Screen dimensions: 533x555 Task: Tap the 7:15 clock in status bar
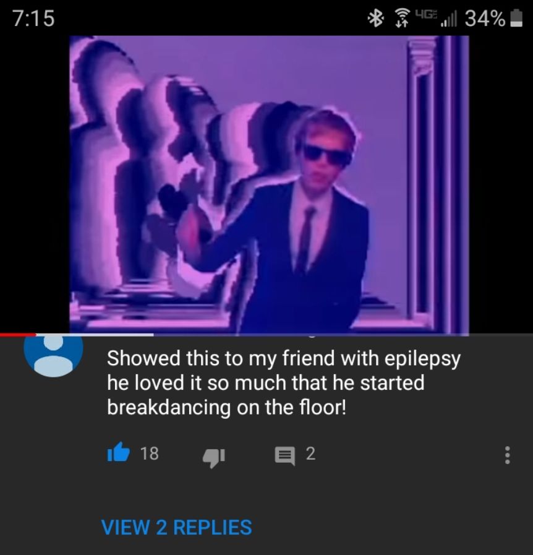coord(34,19)
